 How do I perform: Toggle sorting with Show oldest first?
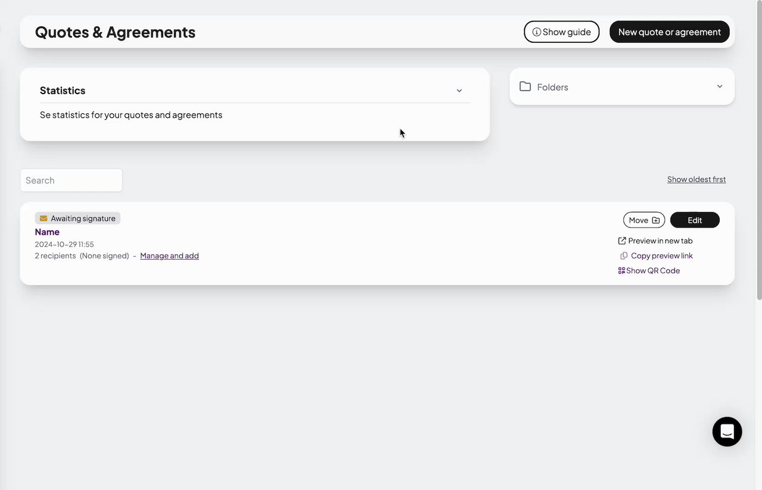(696, 179)
